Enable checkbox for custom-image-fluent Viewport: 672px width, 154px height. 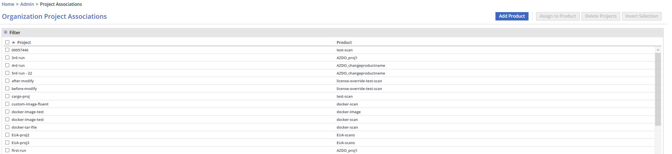point(7,104)
